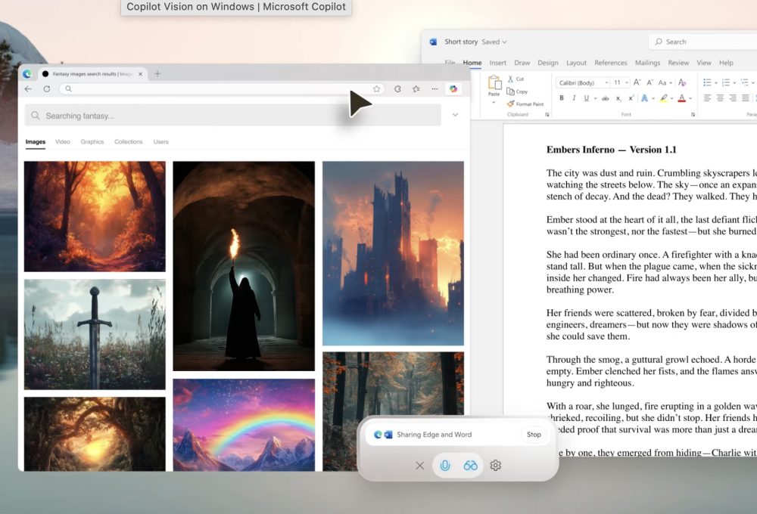Toggle superscript formatting
This screenshot has height=514, width=757.
pos(631,98)
